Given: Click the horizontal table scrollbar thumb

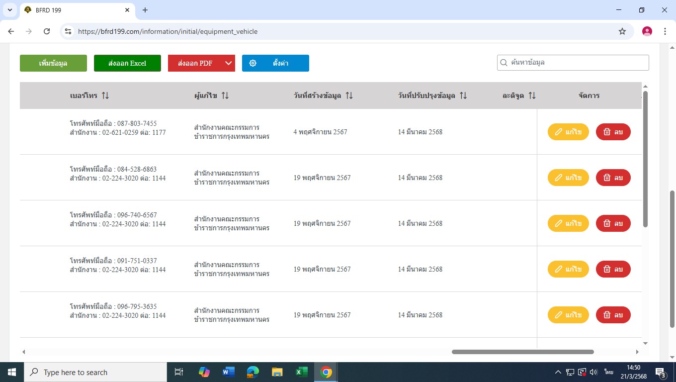Looking at the screenshot, I should point(522,352).
